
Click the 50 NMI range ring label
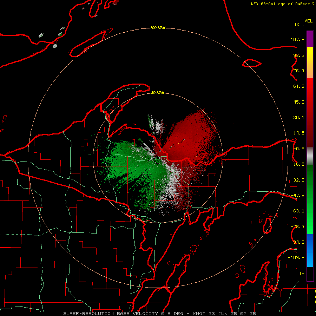click(158, 93)
